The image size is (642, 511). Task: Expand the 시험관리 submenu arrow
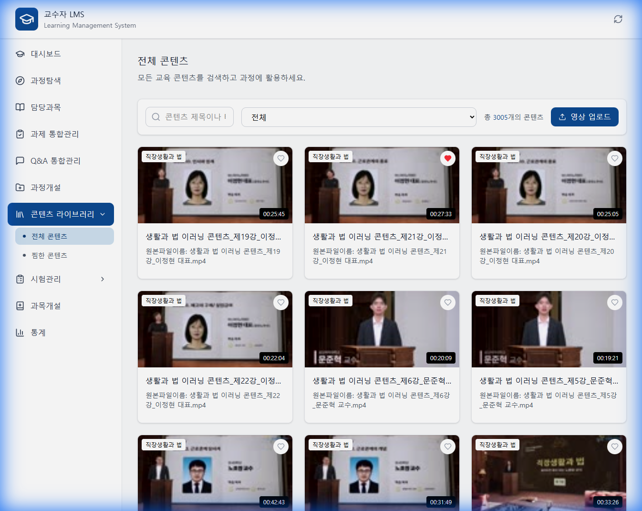coord(103,279)
